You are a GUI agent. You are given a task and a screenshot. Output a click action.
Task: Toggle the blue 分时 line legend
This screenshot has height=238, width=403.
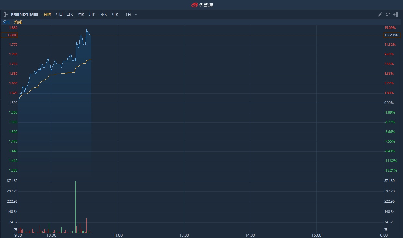[x=7, y=22]
